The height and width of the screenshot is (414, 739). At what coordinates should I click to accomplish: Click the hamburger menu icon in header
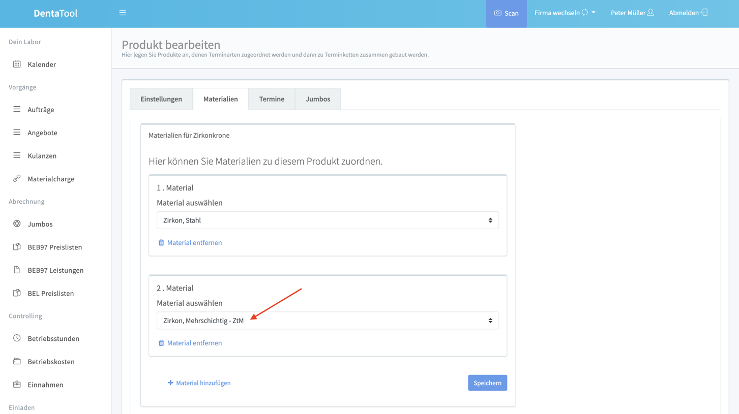point(123,13)
